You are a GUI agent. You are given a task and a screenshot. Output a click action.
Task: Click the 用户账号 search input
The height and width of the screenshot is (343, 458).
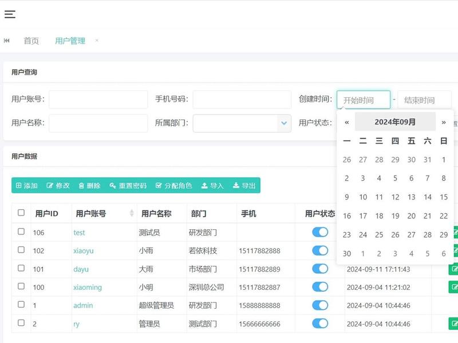point(98,99)
